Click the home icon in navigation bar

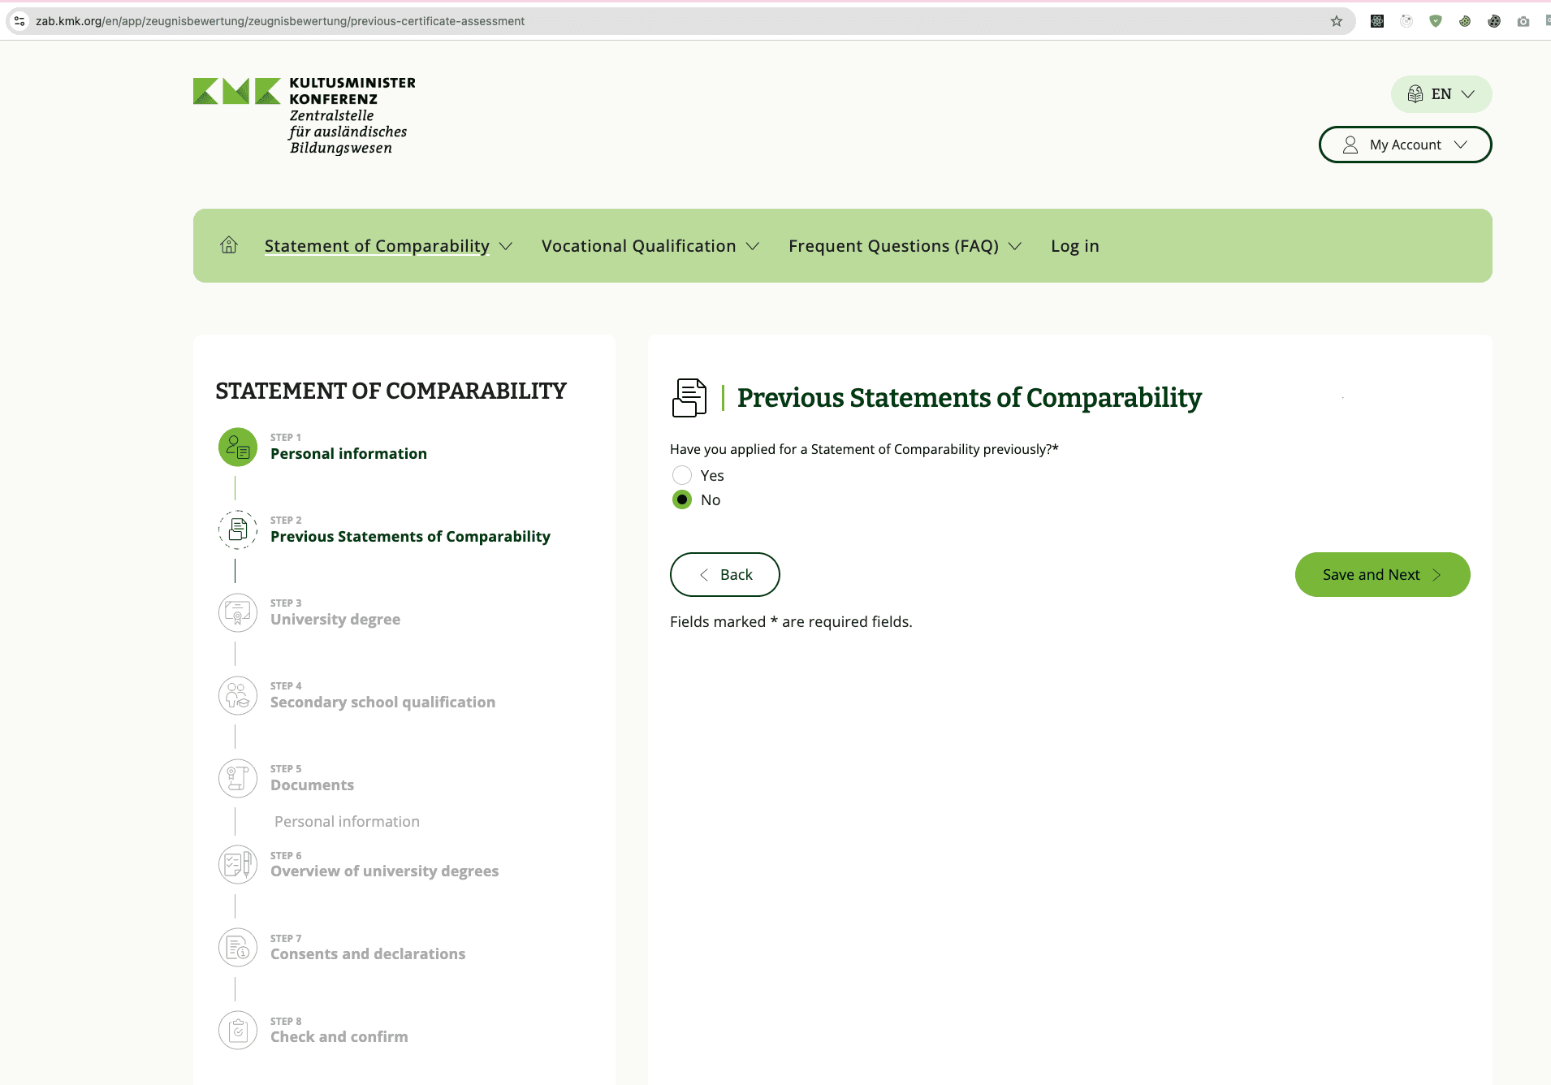(x=229, y=245)
